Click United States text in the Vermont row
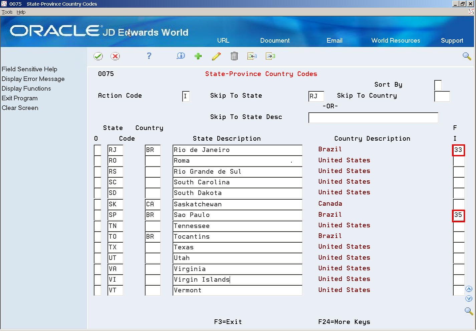This screenshot has width=476, height=331. pyautogui.click(x=344, y=290)
